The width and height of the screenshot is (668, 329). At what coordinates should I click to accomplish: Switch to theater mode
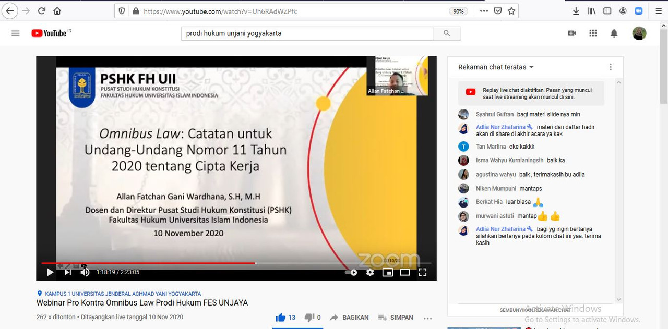pyautogui.click(x=405, y=272)
